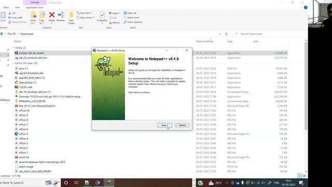This screenshot has width=332, height=187.
Task: Click Move to icon in ribbon
Action: coord(33,18)
